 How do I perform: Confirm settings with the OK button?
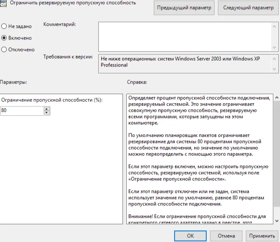[x=190, y=236]
